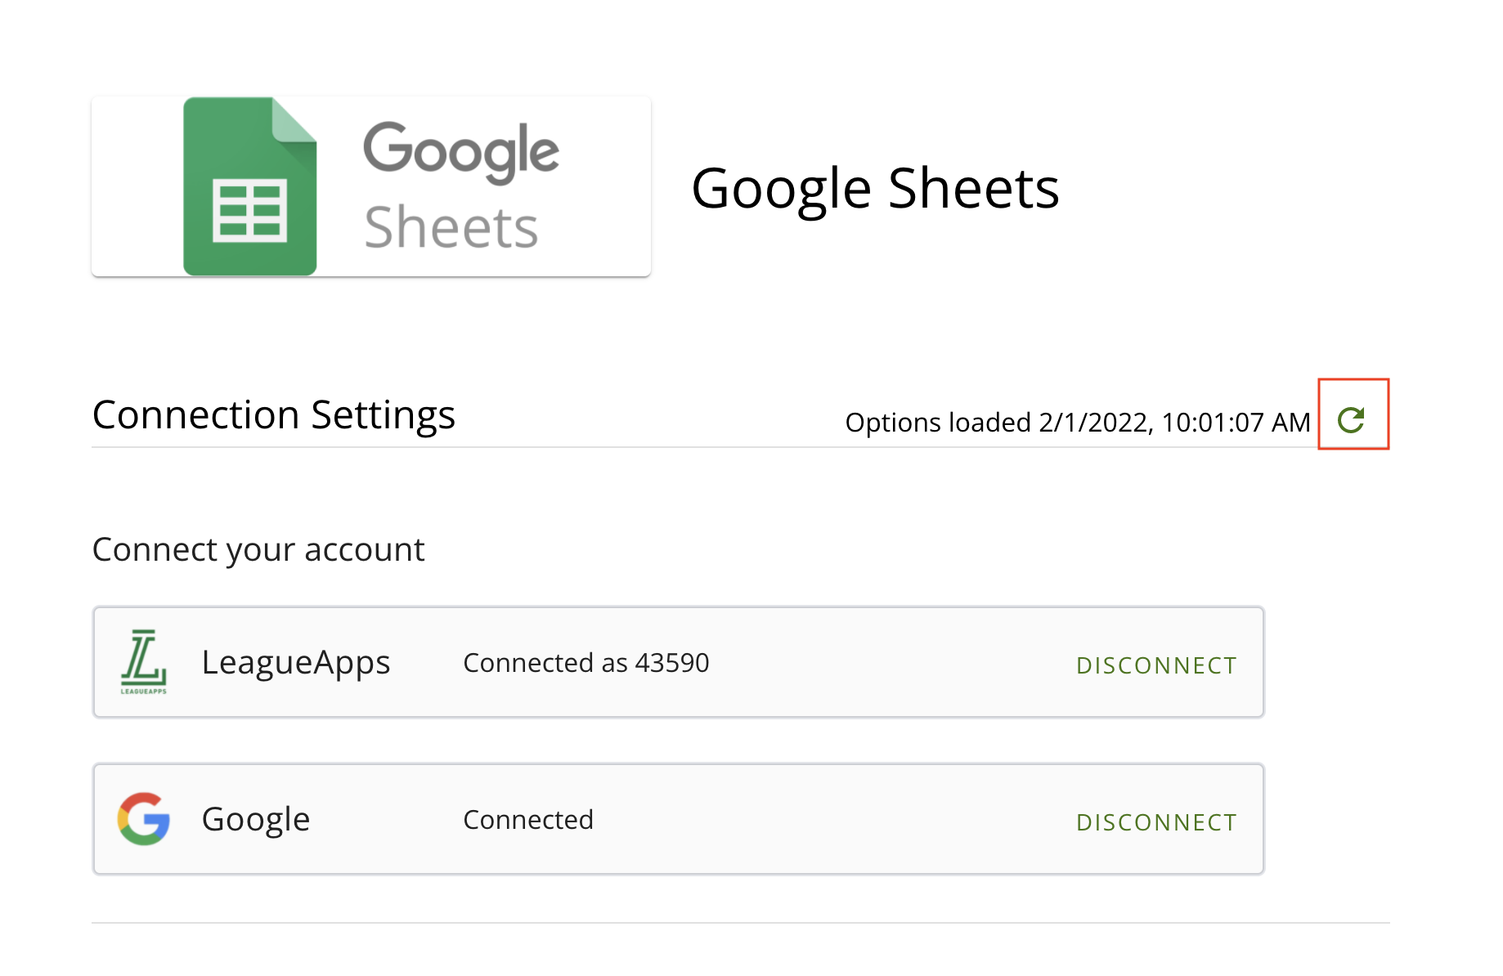Viewport: 1503px width, 976px height.
Task: Click the circular reload arrow beside the timestamp
Action: (x=1353, y=419)
